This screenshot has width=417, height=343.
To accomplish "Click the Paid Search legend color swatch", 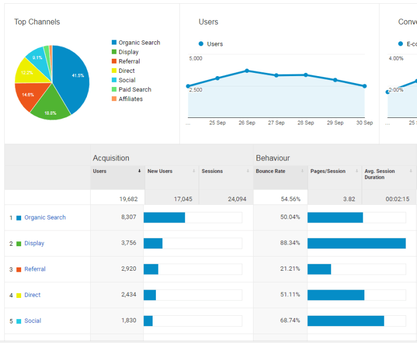I will click(114, 90).
